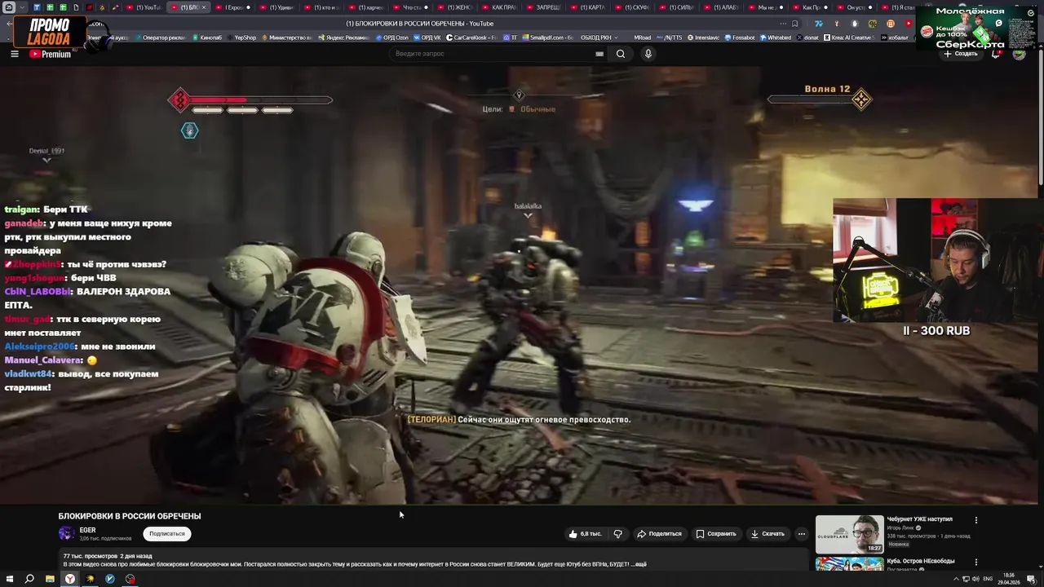
Task: Open the percent-sign browser extension
Action: (872, 24)
